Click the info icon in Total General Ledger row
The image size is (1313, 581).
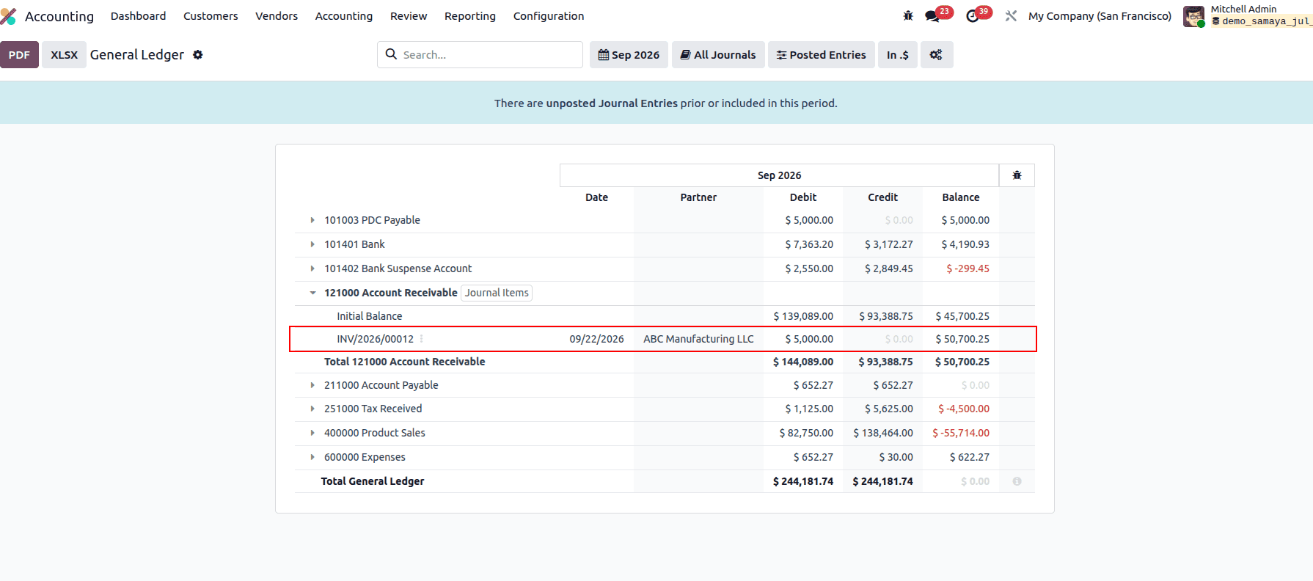pyautogui.click(x=1017, y=481)
